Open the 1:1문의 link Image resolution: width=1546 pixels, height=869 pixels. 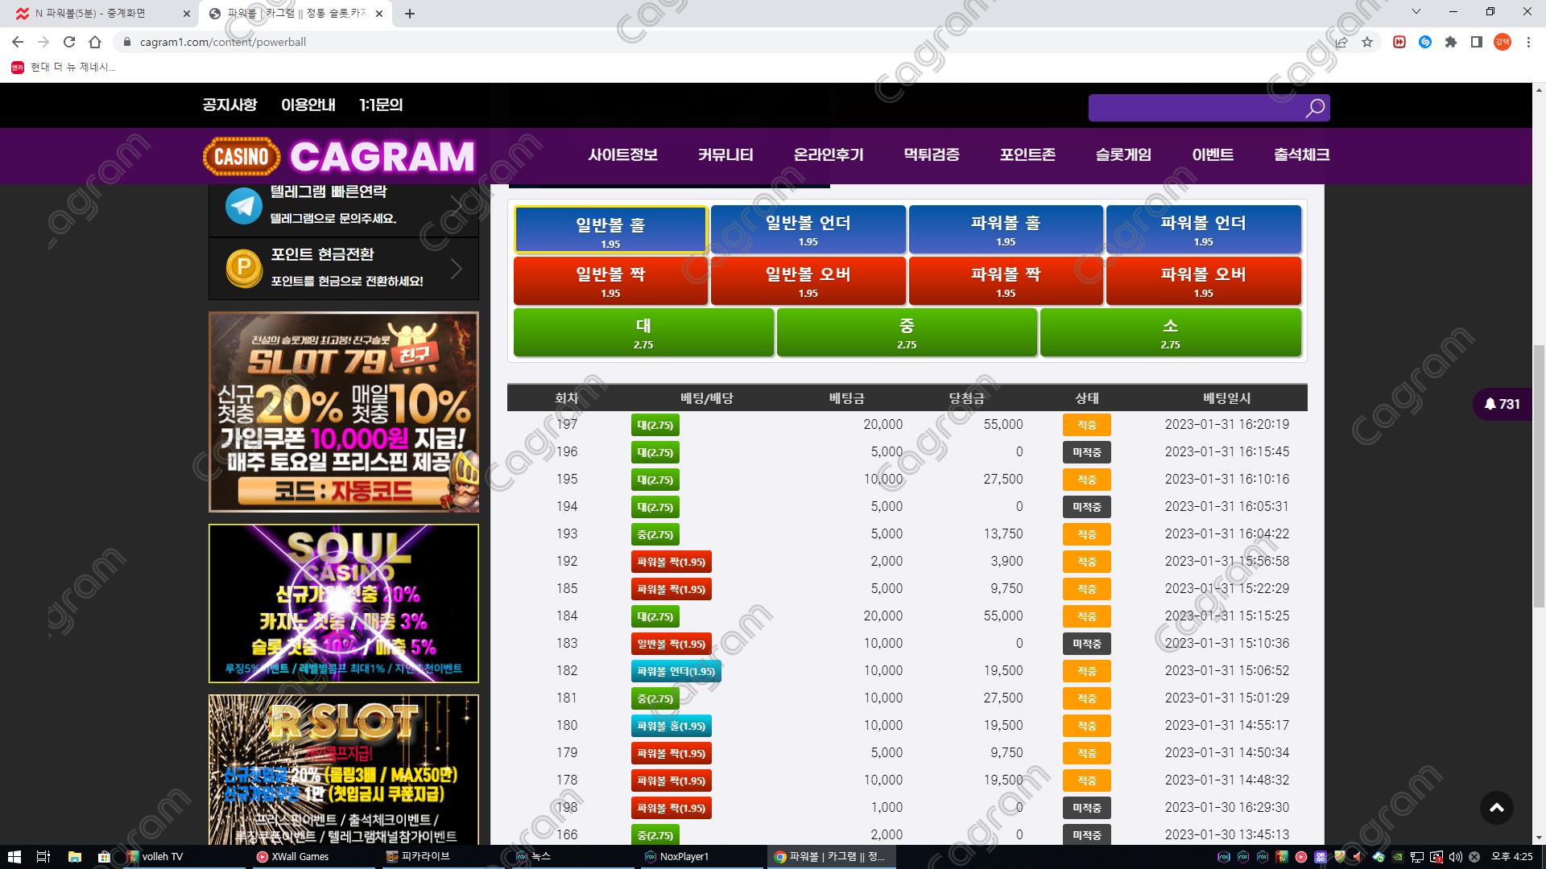[381, 105]
